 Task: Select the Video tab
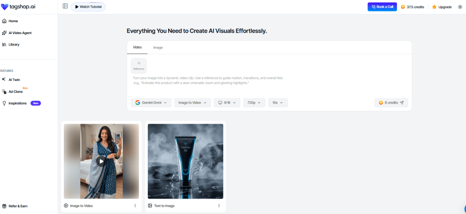137,47
